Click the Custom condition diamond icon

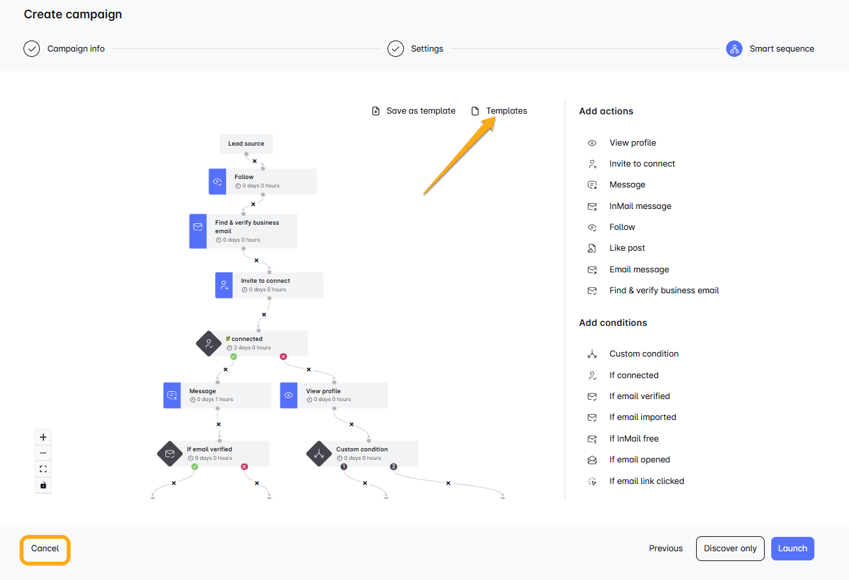[x=319, y=454]
